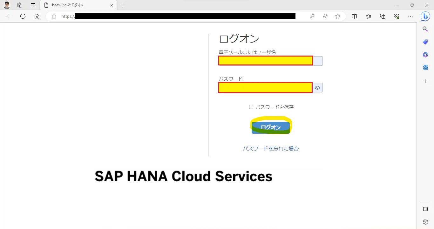
Task: Open Collections panel
Action: click(x=383, y=16)
